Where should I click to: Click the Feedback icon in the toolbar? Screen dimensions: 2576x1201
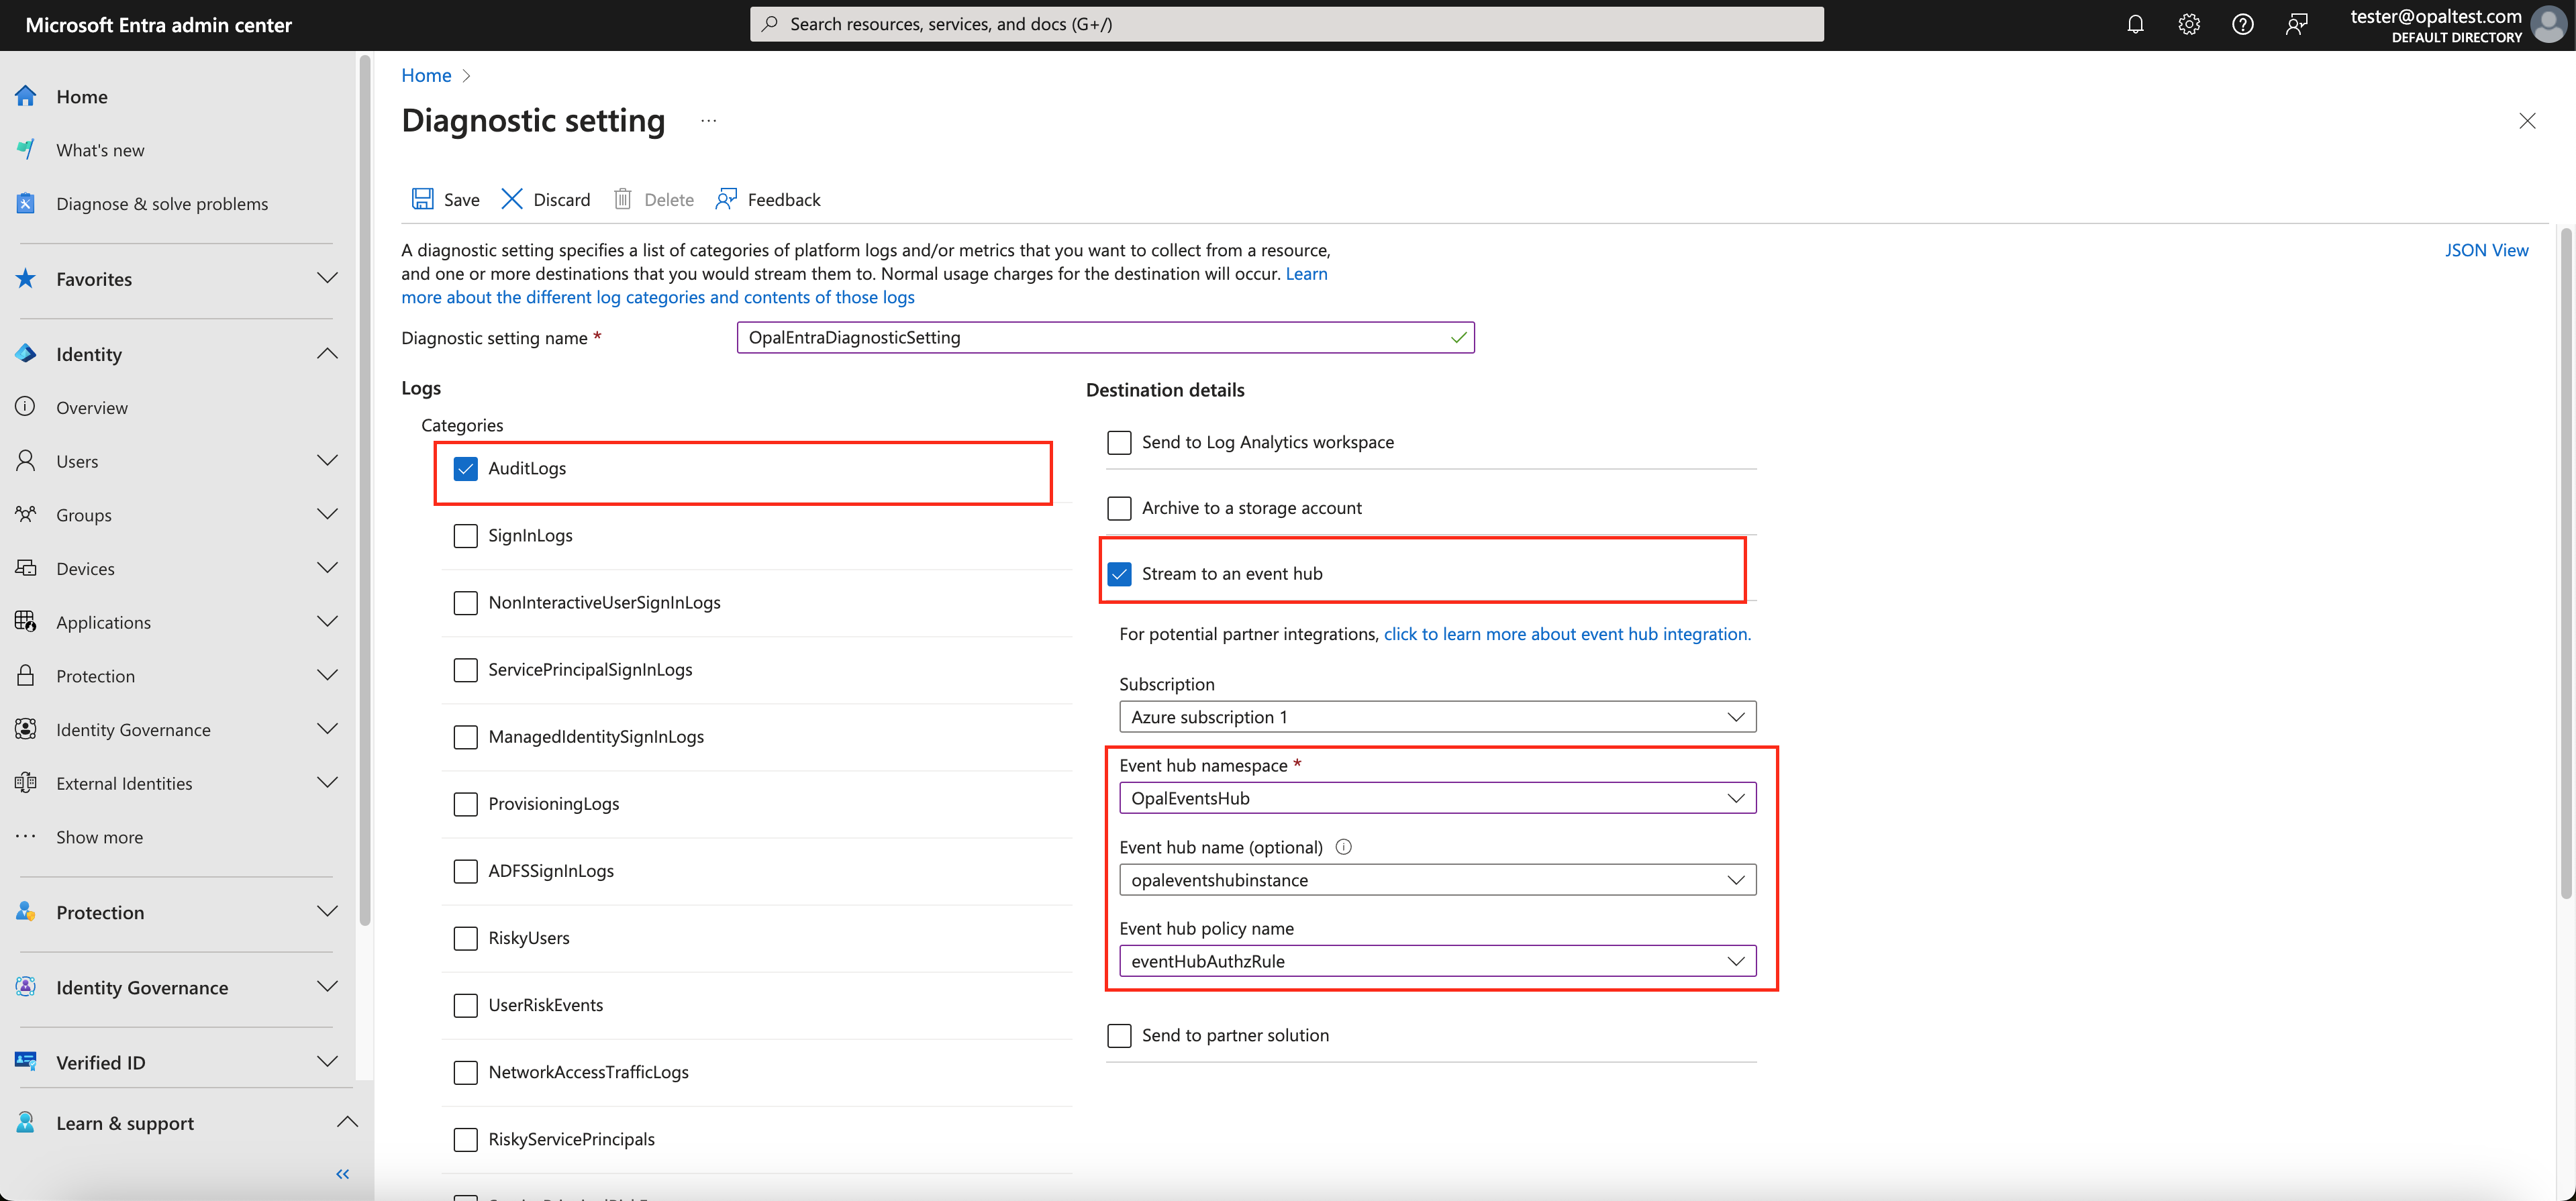[727, 199]
